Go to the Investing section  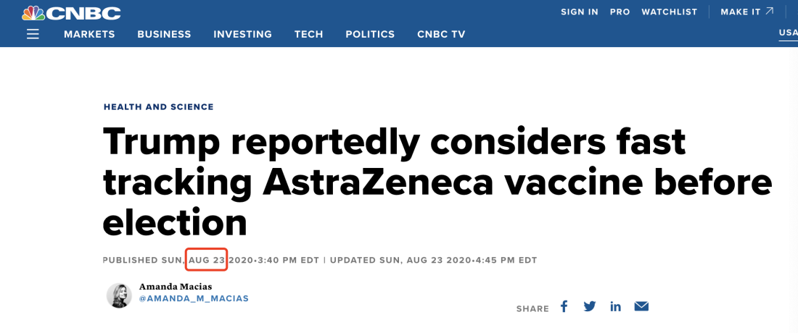(x=242, y=34)
